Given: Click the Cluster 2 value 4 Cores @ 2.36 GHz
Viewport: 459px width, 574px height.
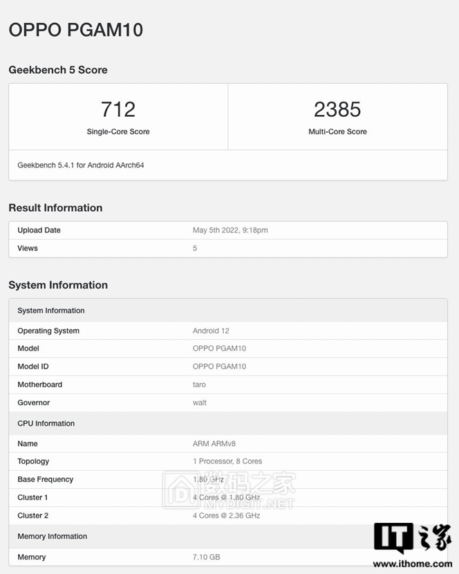Looking at the screenshot, I should (x=226, y=515).
